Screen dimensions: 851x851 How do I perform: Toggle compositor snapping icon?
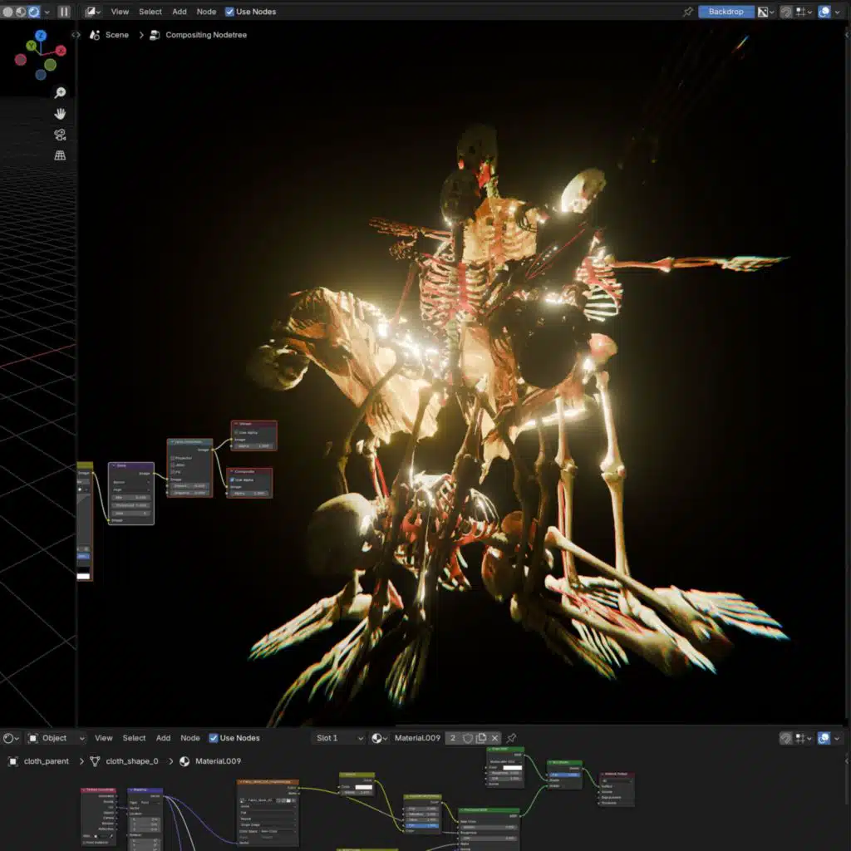click(785, 12)
